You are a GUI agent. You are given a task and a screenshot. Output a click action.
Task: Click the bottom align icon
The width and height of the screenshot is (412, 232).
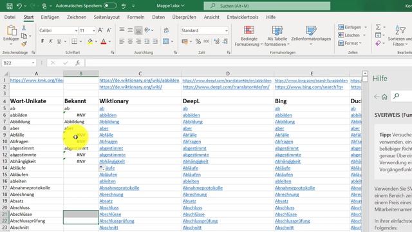[x=138, y=30]
